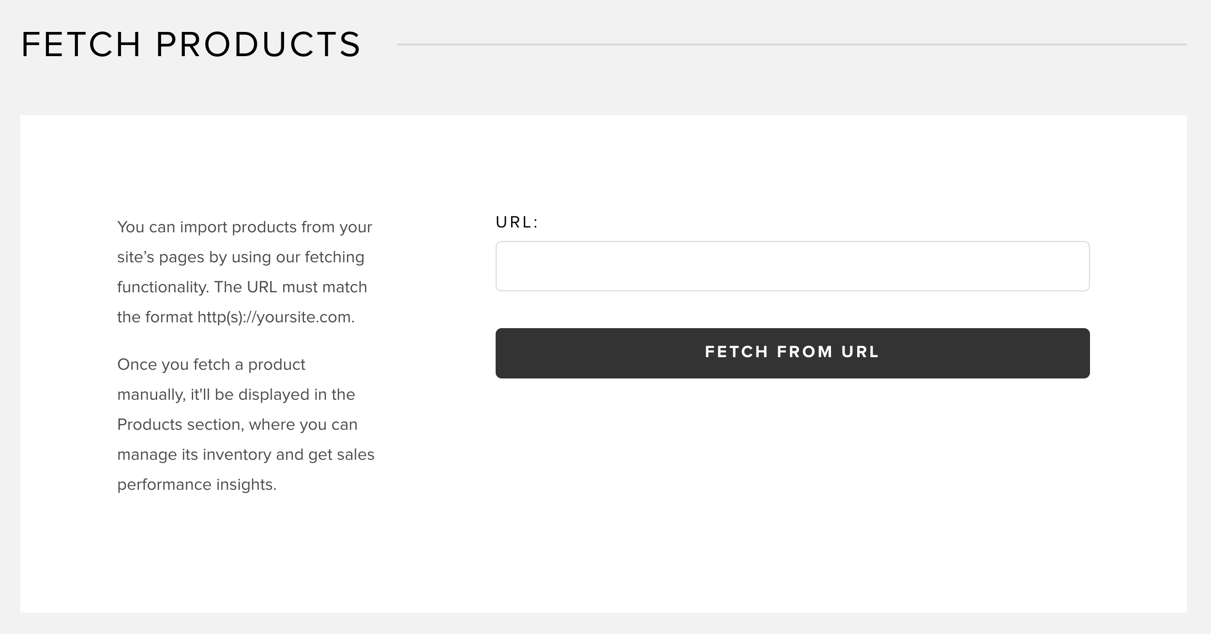Click the word FETCH on the dark button
The image size is (1211, 634).
[x=737, y=352]
